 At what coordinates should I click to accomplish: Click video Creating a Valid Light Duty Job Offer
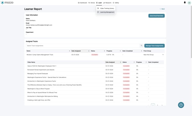(x=39, y=100)
